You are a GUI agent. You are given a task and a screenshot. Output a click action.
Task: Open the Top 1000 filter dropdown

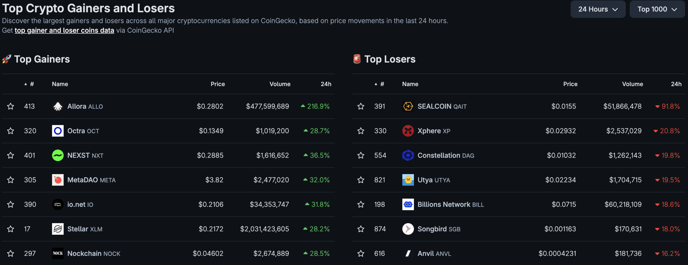pyautogui.click(x=657, y=9)
